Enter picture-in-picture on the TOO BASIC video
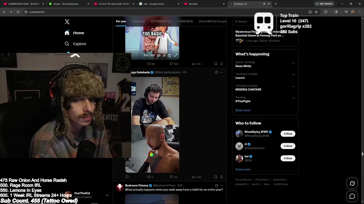 coord(169,55)
